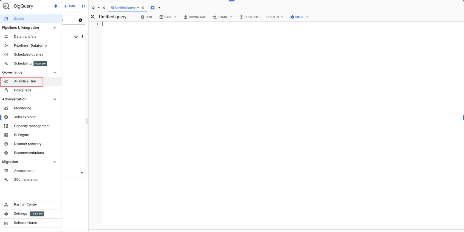Open the three-dot actions menu
The image size is (464, 232).
pyautogui.click(x=82, y=37)
